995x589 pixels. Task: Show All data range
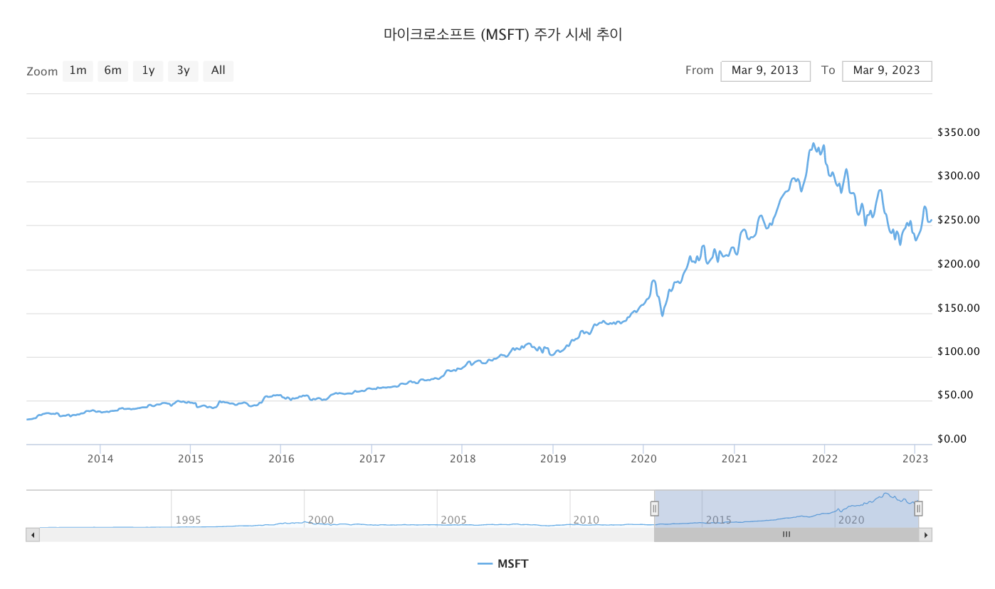[x=218, y=70]
